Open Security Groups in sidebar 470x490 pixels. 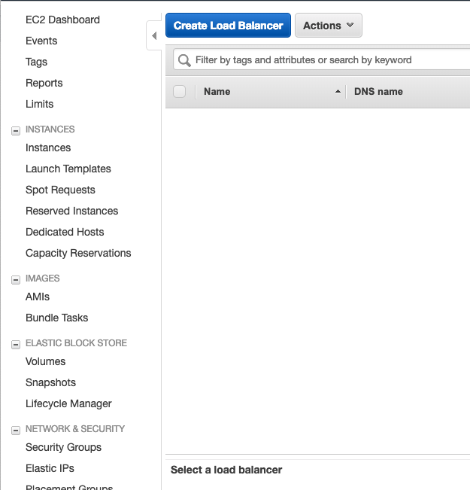pyautogui.click(x=63, y=448)
